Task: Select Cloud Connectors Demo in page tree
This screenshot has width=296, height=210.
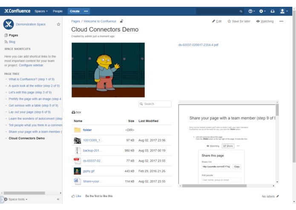Action: point(26,138)
